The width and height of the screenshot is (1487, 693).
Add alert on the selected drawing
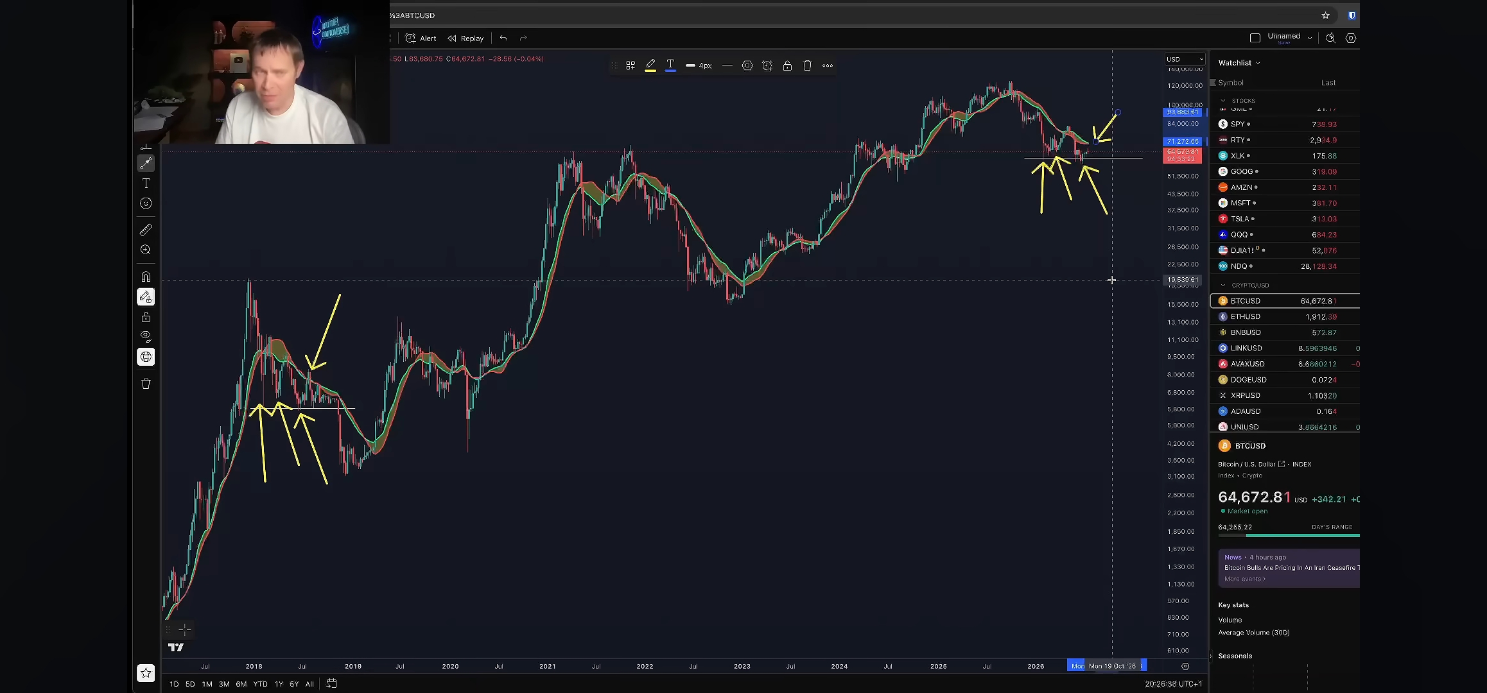[x=767, y=65]
